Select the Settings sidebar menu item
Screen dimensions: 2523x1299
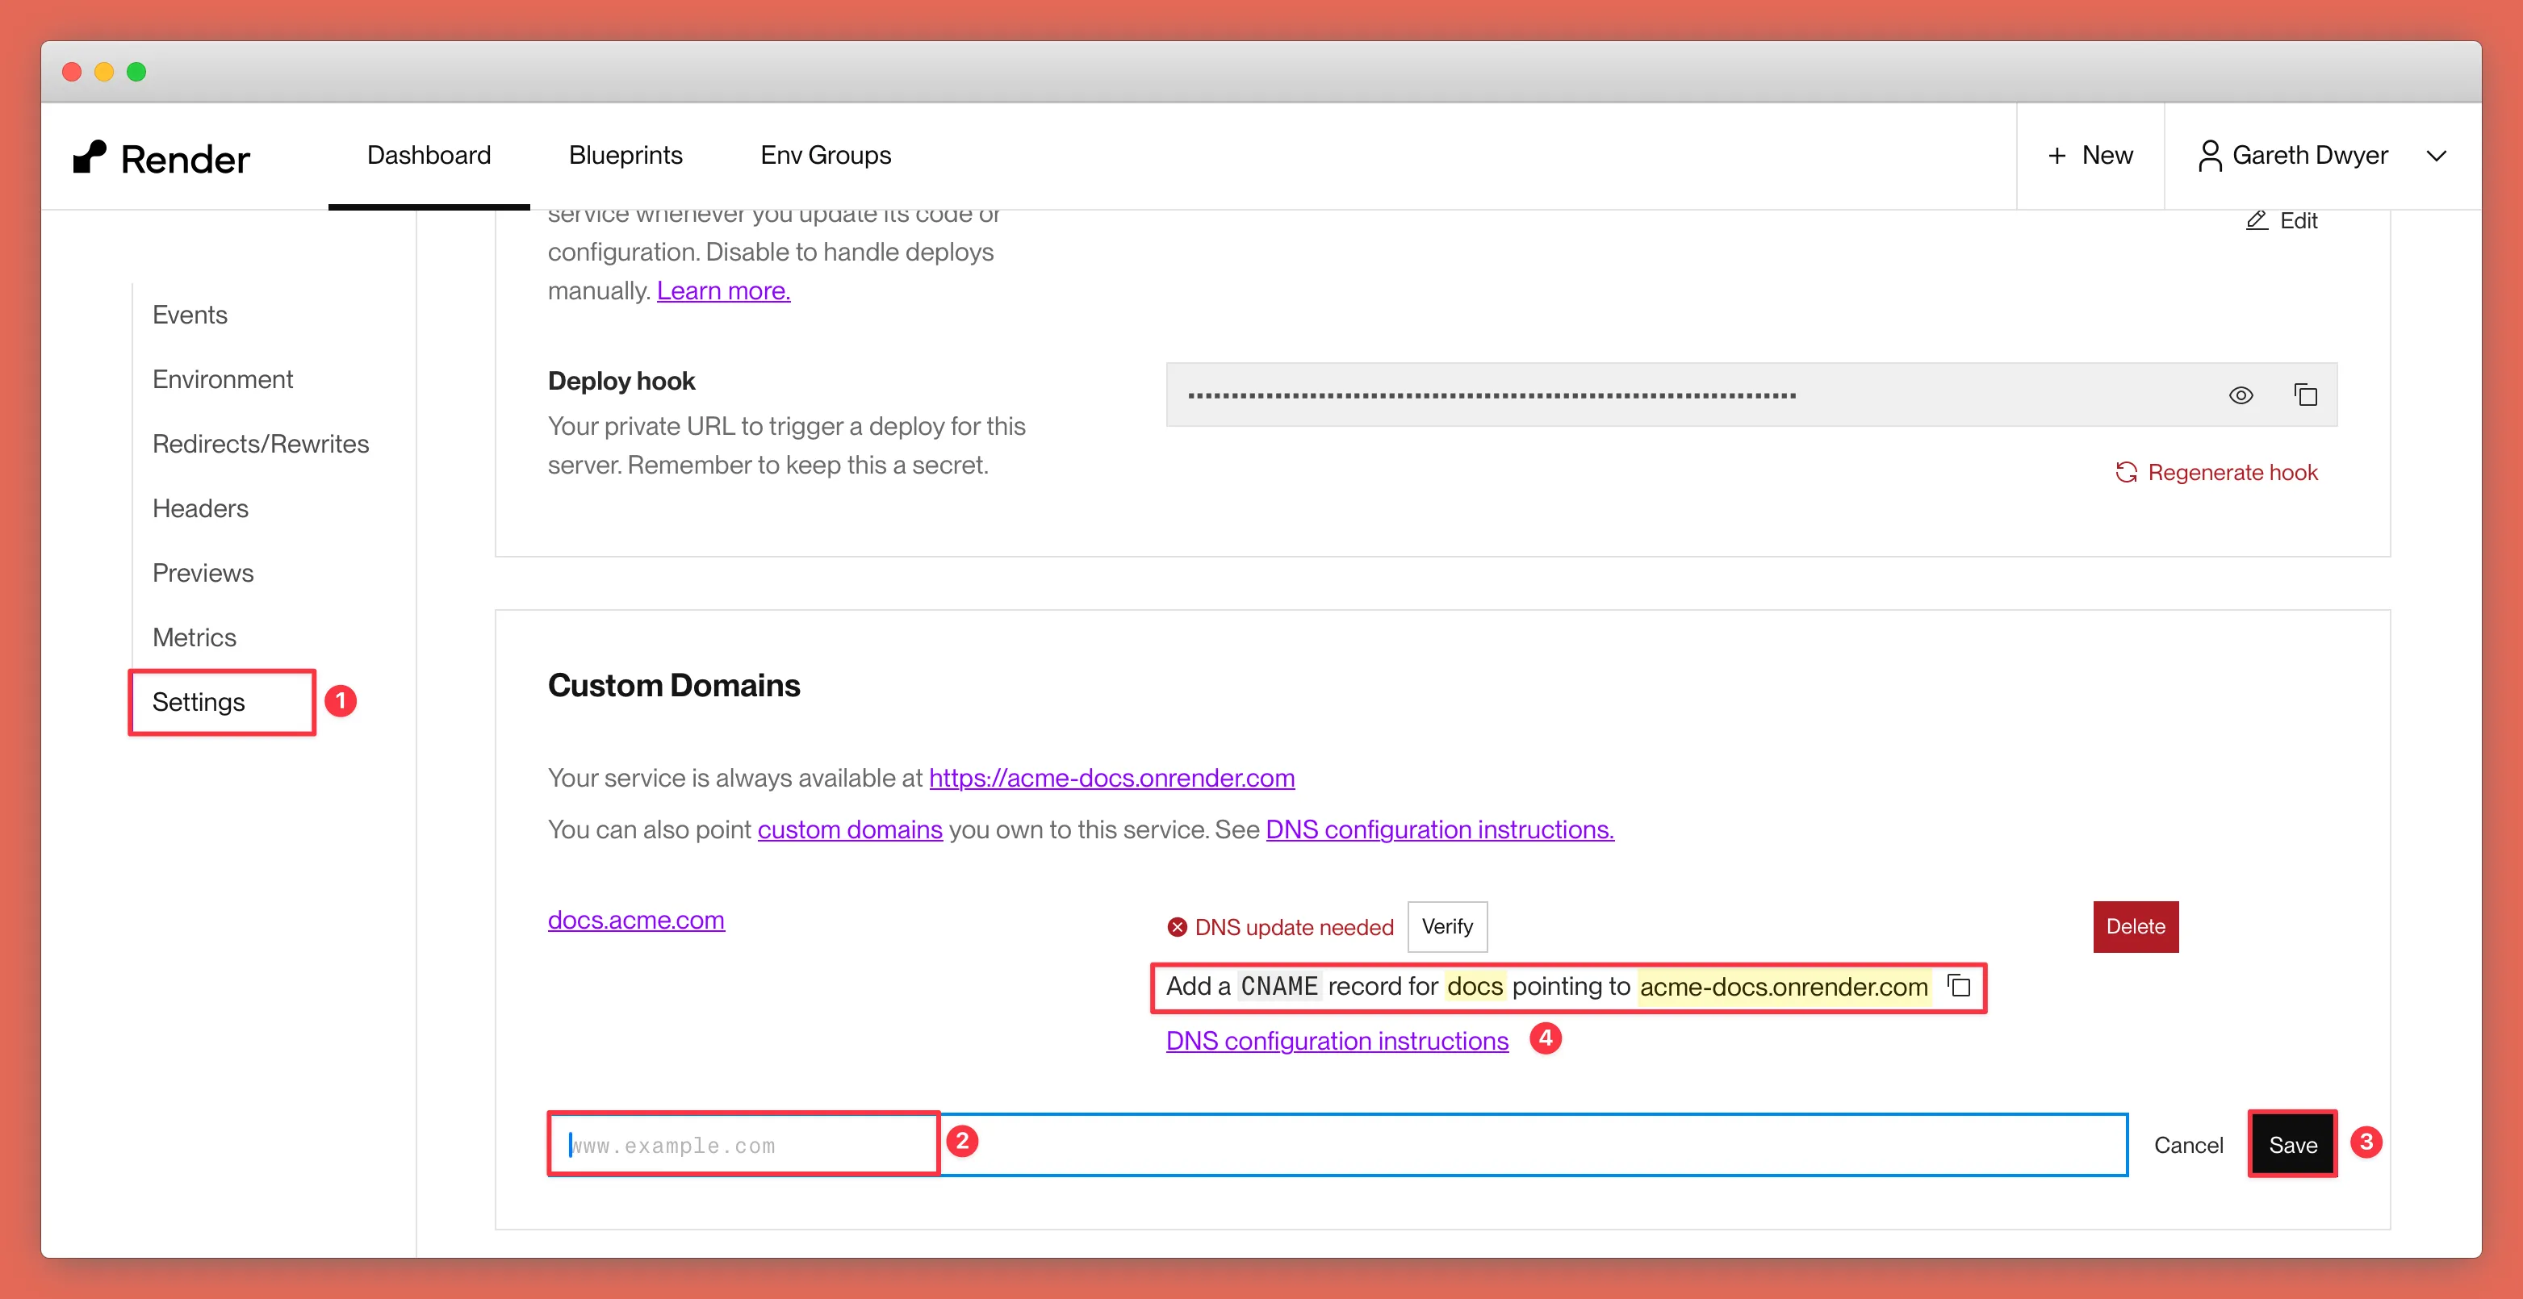(x=199, y=701)
